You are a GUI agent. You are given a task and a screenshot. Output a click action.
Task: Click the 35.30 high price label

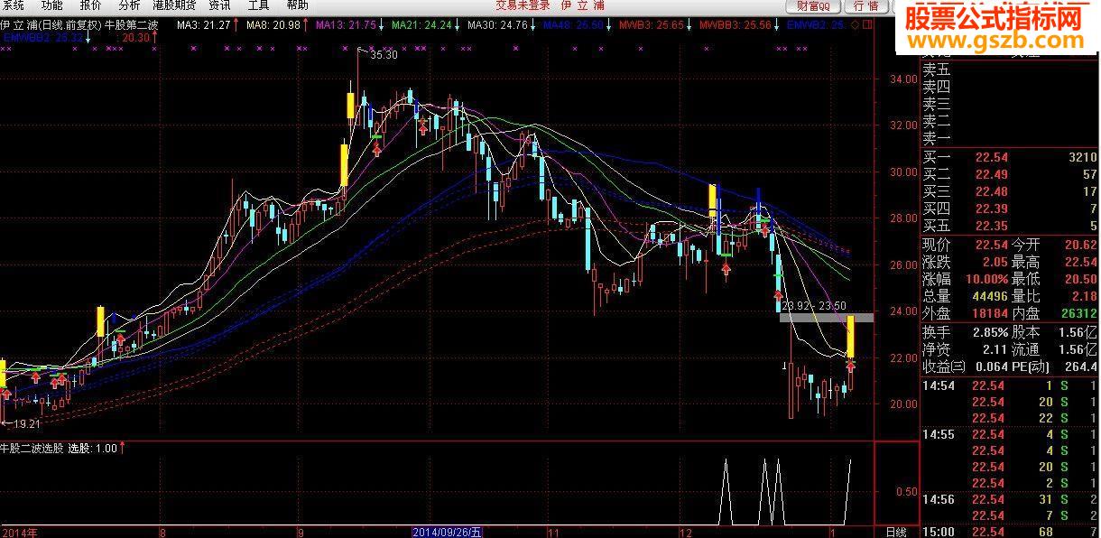pyautogui.click(x=384, y=55)
